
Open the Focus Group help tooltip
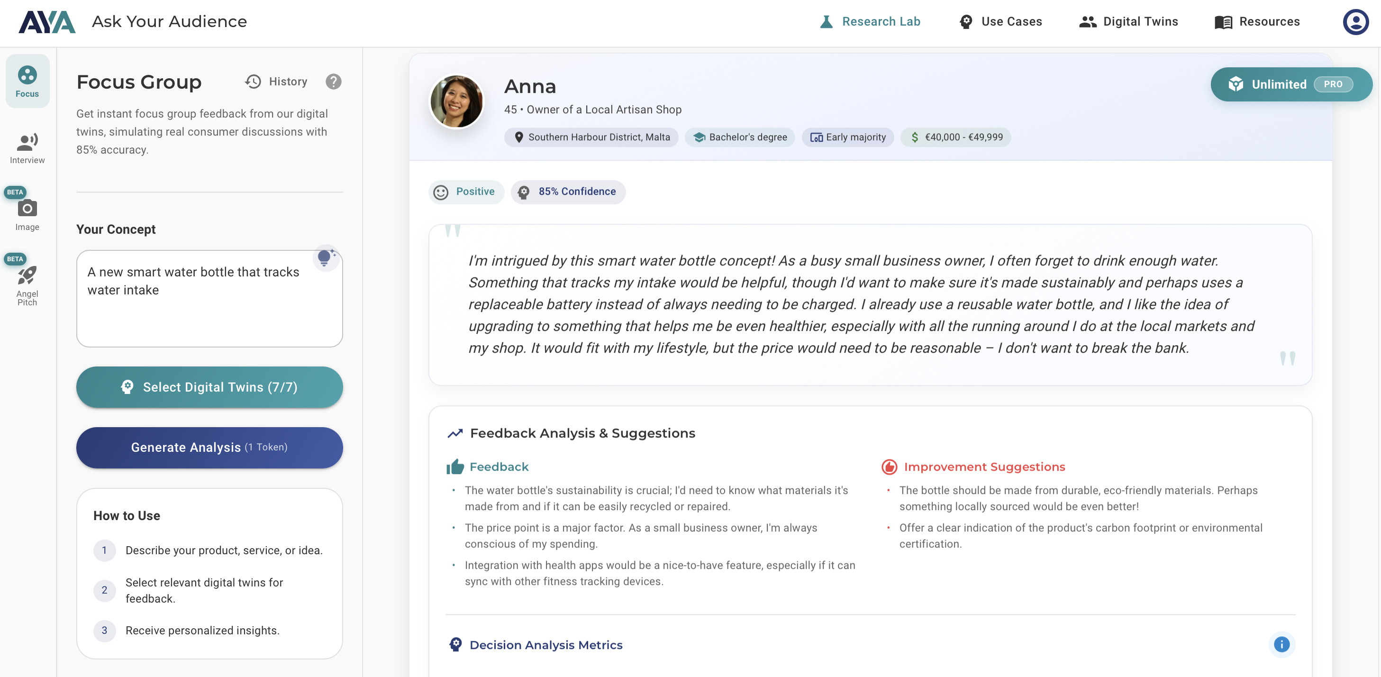(334, 82)
